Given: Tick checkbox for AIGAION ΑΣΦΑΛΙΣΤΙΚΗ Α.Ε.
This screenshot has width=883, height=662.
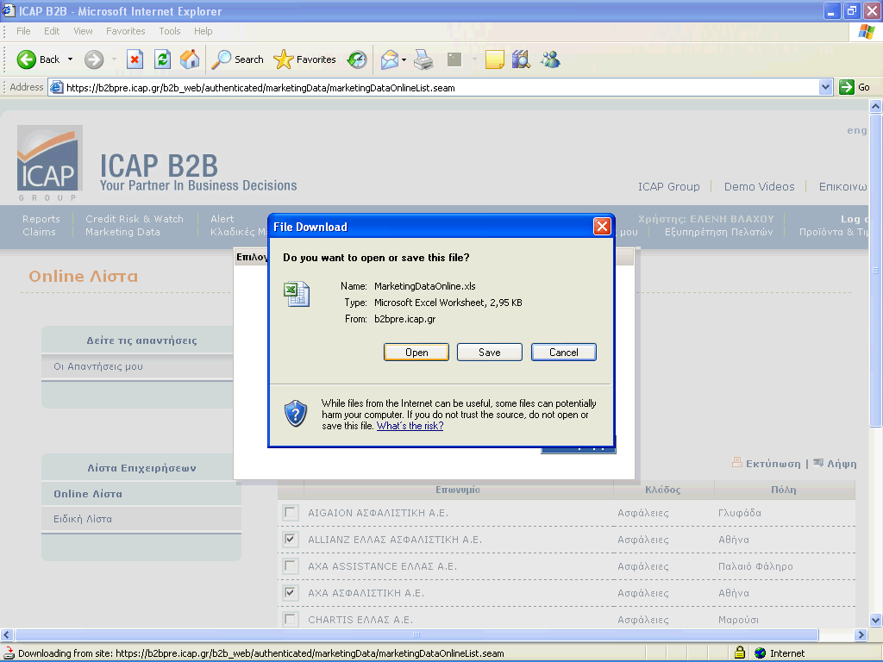Looking at the screenshot, I should click(290, 513).
